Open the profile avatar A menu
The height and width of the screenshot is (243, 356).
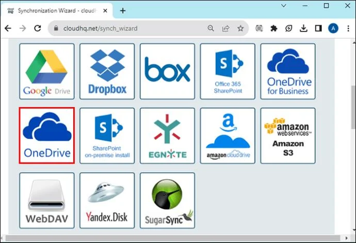coord(333,28)
